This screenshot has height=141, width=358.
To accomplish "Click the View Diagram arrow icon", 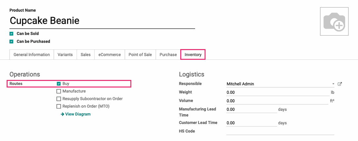I will click(62, 114).
